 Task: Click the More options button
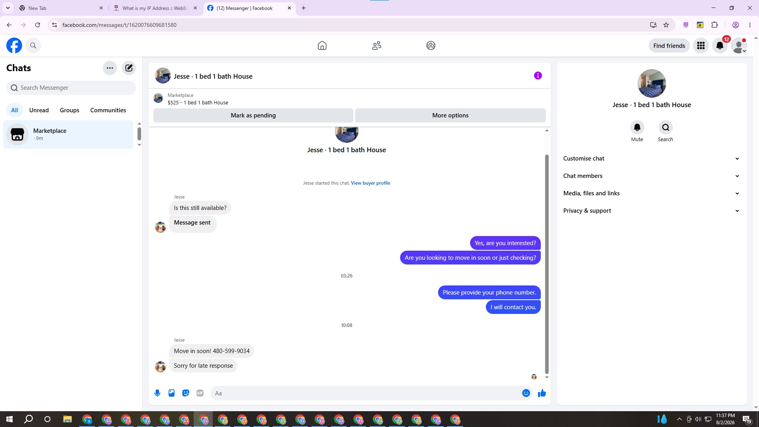450,115
